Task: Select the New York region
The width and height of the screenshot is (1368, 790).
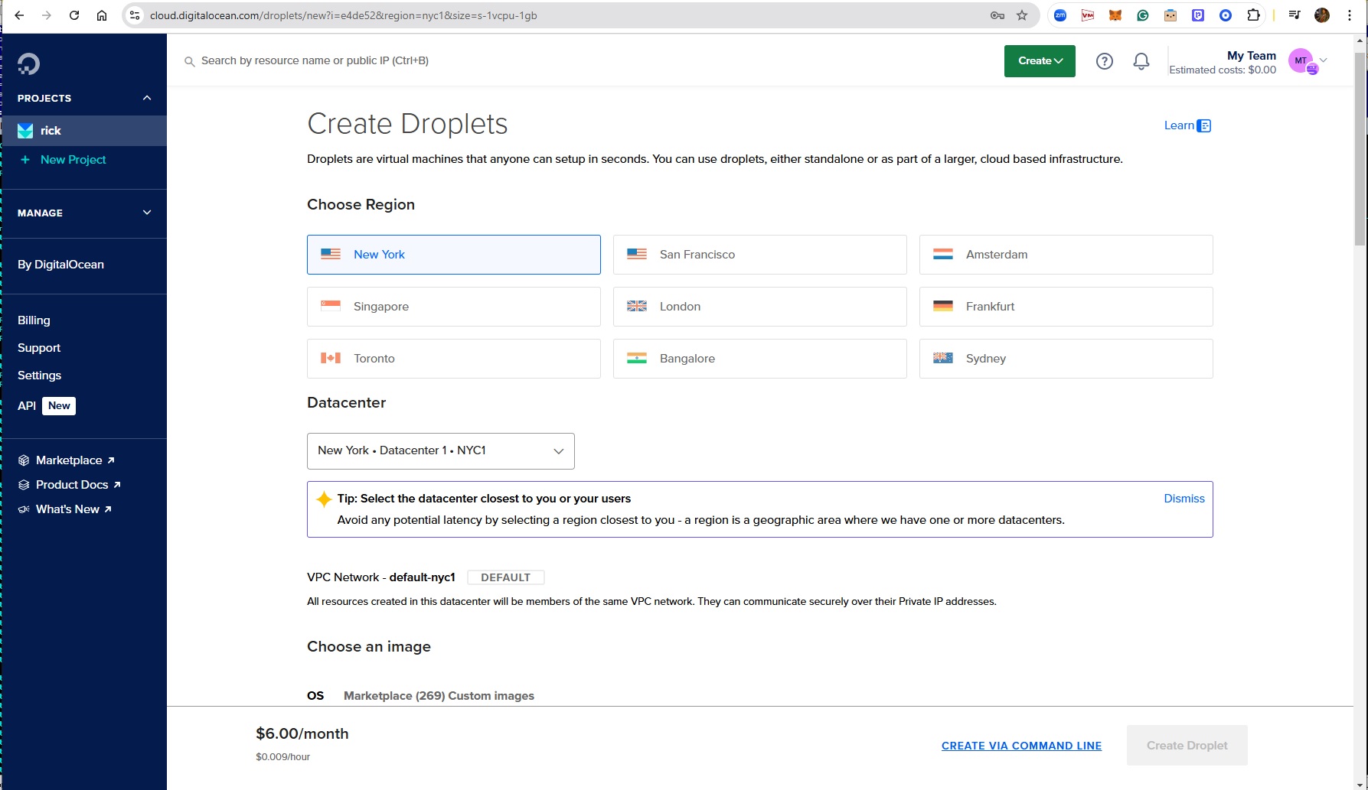Action: [454, 255]
